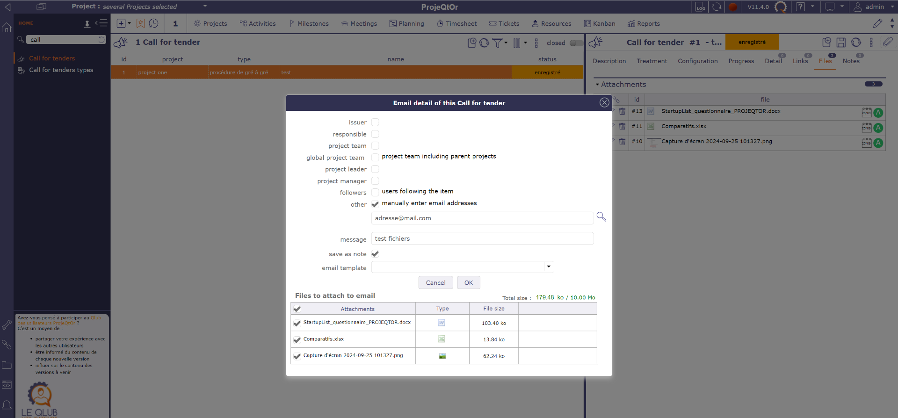Expand the project selector dropdown arrow
898x418 pixels.
coord(205,7)
